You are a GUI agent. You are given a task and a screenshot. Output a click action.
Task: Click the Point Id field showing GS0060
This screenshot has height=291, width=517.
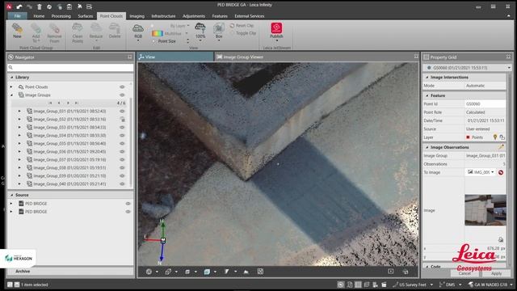[x=485, y=103]
